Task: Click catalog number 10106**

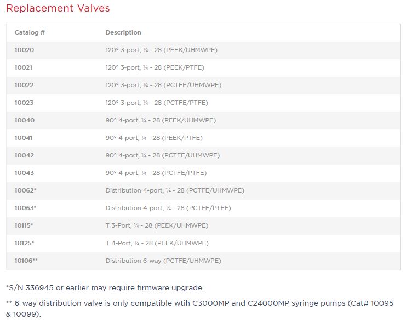Action: tap(26, 261)
